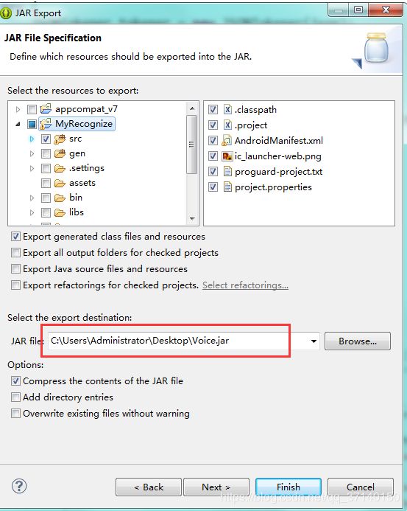Open the Select refactorings link

pyautogui.click(x=245, y=285)
